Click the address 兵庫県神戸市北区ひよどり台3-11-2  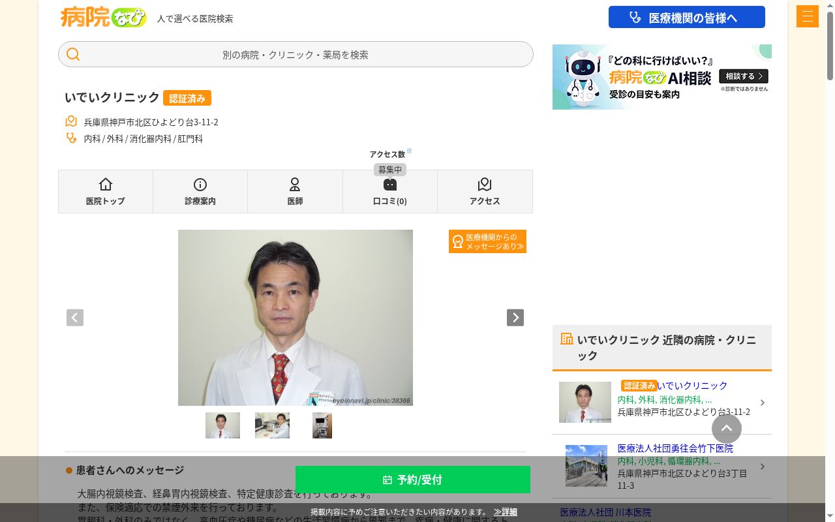tap(151, 122)
